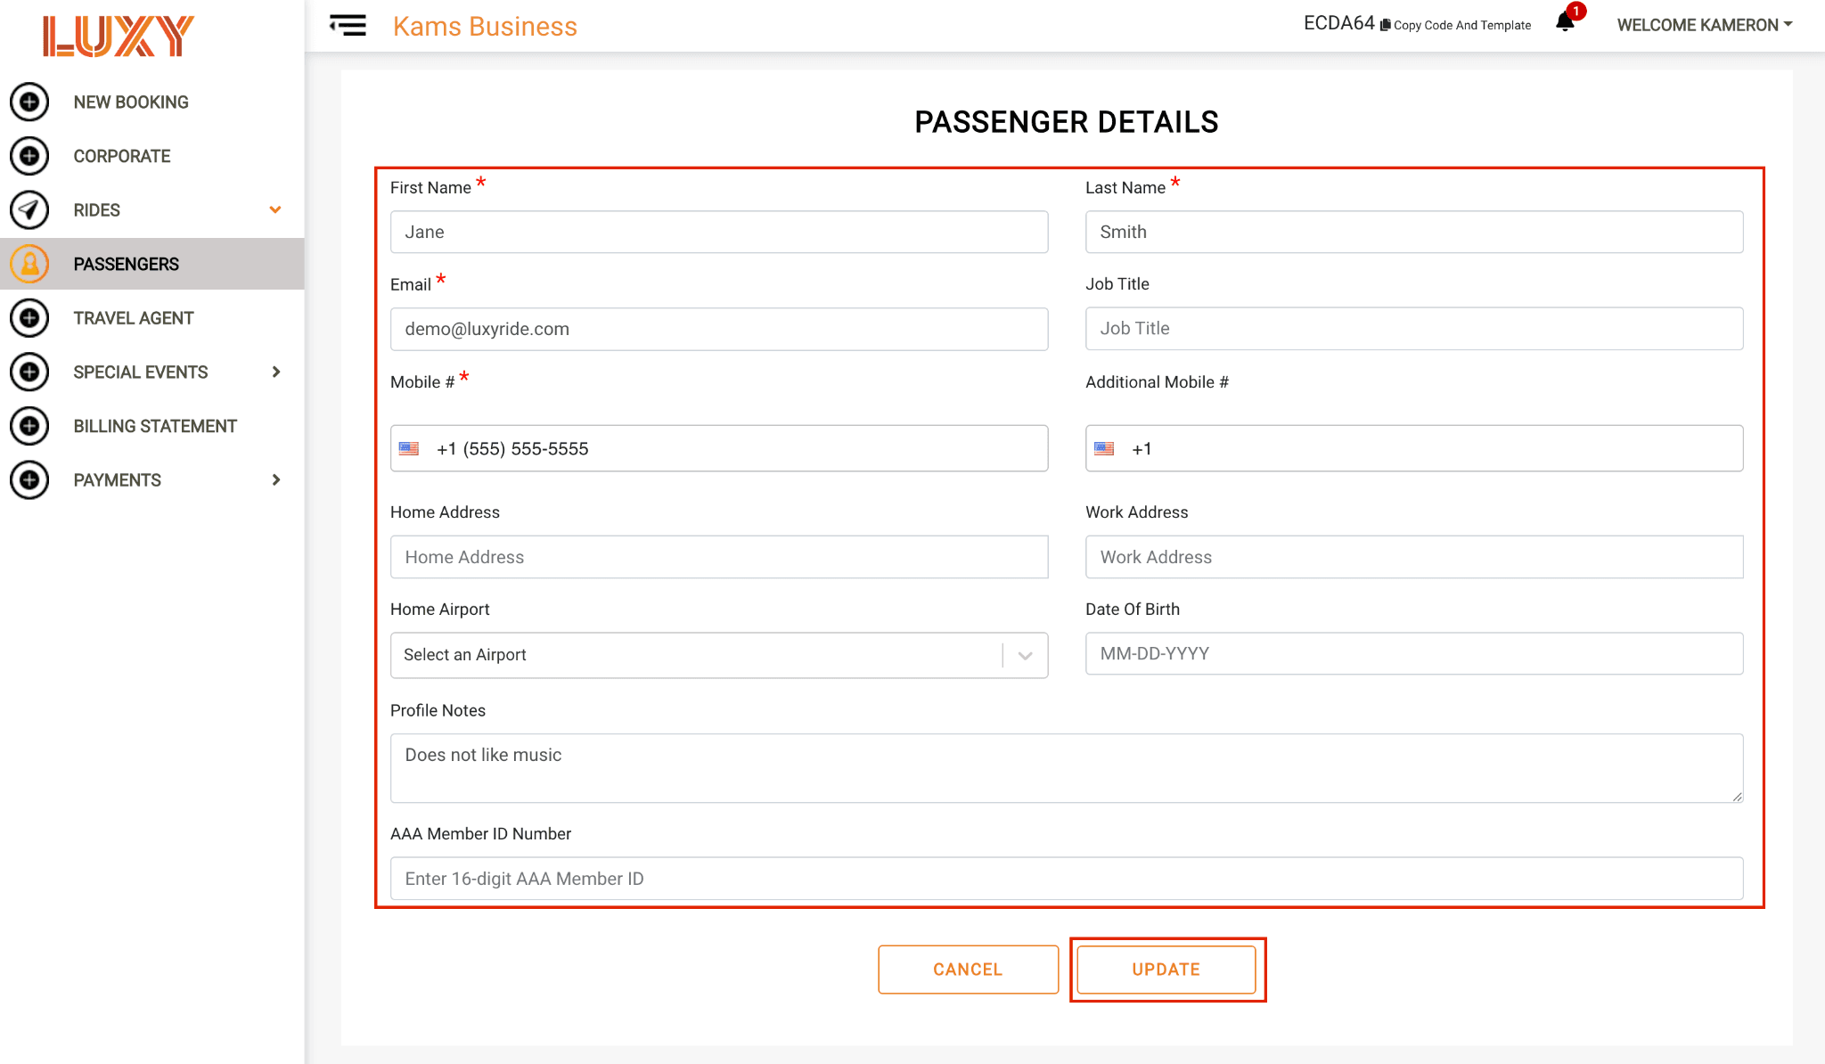
Task: Click the US flag in Additional Mobile field
Action: [x=1104, y=448]
